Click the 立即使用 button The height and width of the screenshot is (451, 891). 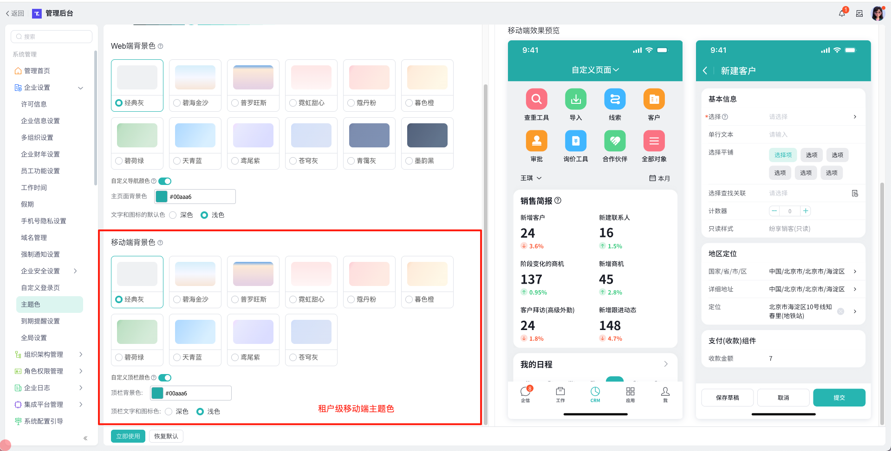point(128,436)
